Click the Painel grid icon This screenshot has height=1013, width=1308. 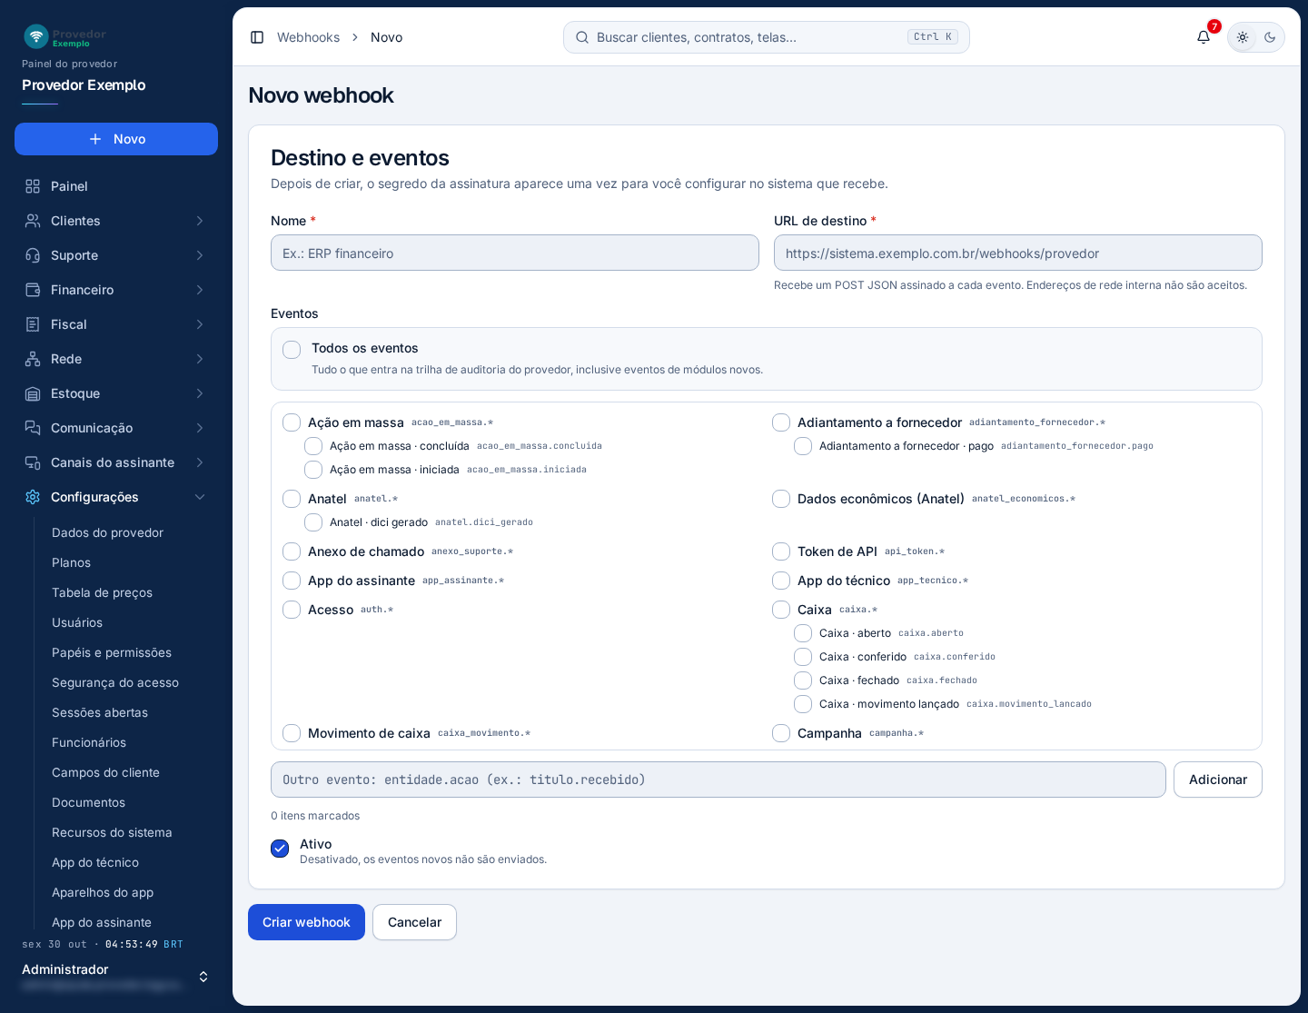click(33, 186)
